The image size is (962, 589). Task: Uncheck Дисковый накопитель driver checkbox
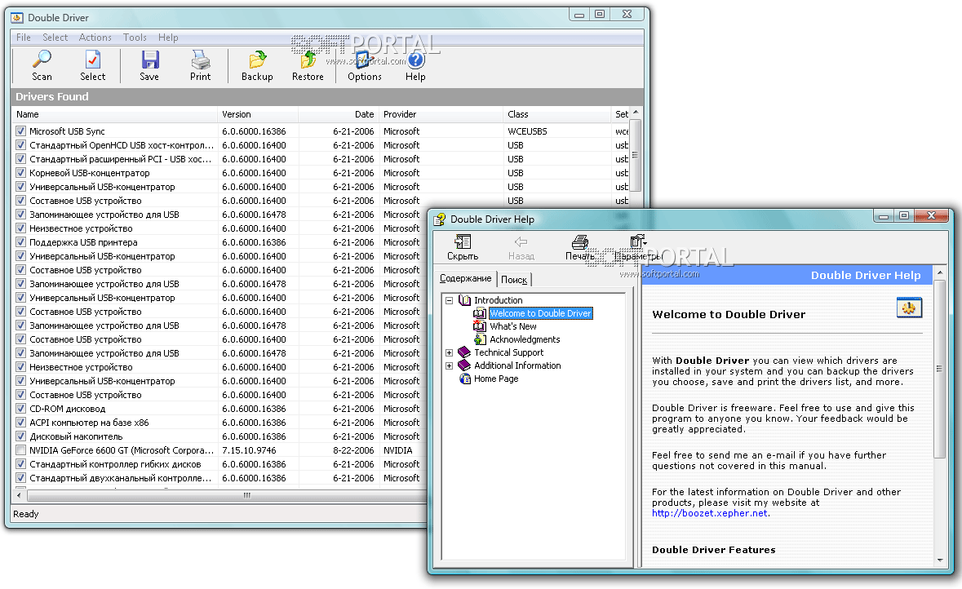[x=21, y=436]
